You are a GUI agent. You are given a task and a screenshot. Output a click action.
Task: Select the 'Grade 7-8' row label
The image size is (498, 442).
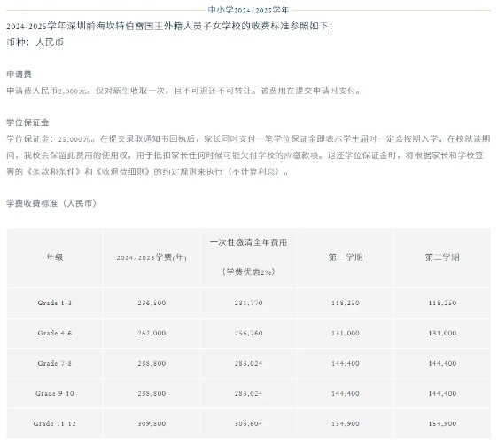[55, 363]
